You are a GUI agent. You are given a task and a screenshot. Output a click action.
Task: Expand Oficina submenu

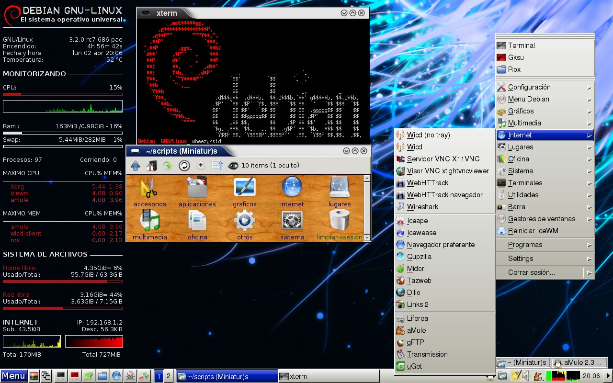545,159
